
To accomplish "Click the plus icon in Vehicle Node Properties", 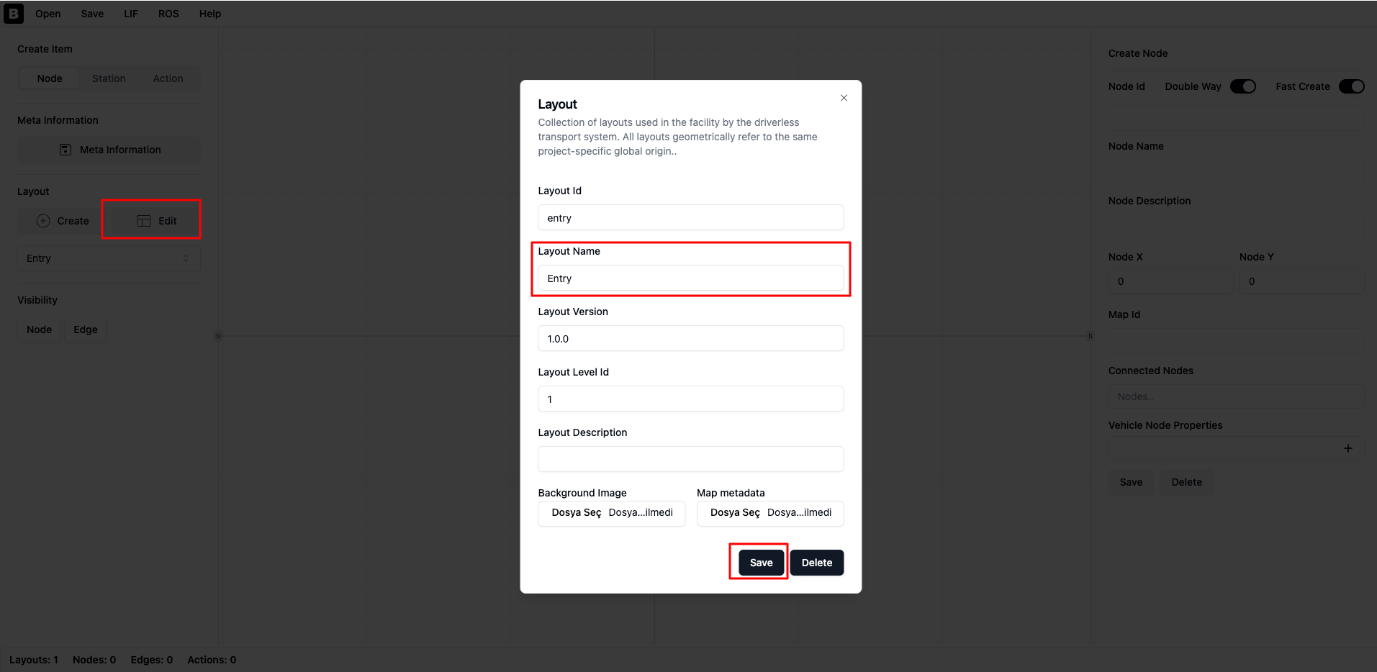I will (x=1348, y=448).
